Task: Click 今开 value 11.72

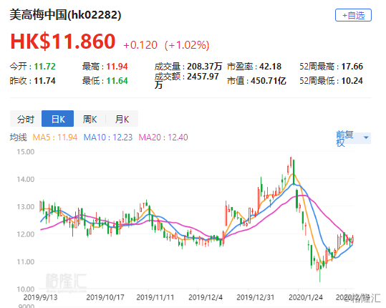Action: coord(45,66)
